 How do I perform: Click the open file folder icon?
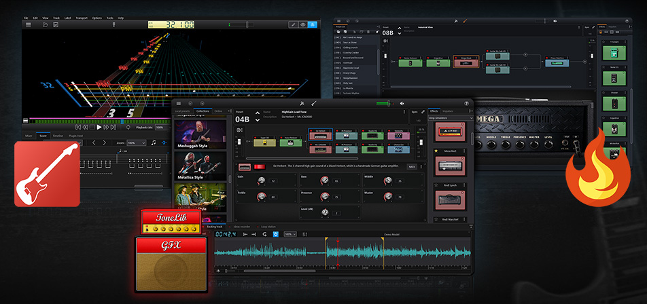coord(46,24)
